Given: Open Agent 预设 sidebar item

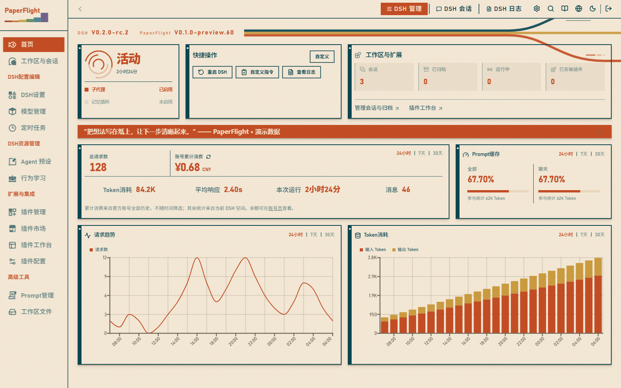Looking at the screenshot, I should 33,161.
